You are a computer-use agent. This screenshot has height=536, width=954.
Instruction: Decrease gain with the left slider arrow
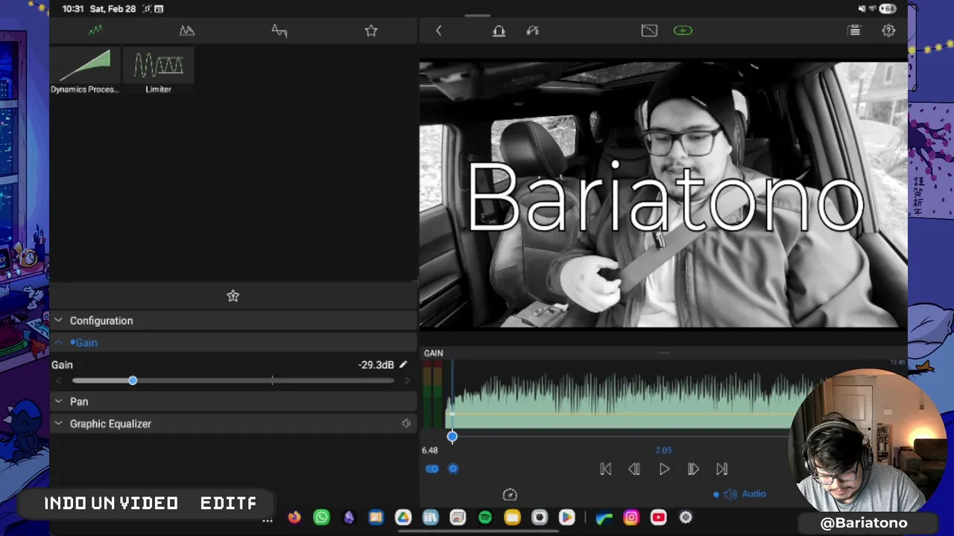coord(59,380)
